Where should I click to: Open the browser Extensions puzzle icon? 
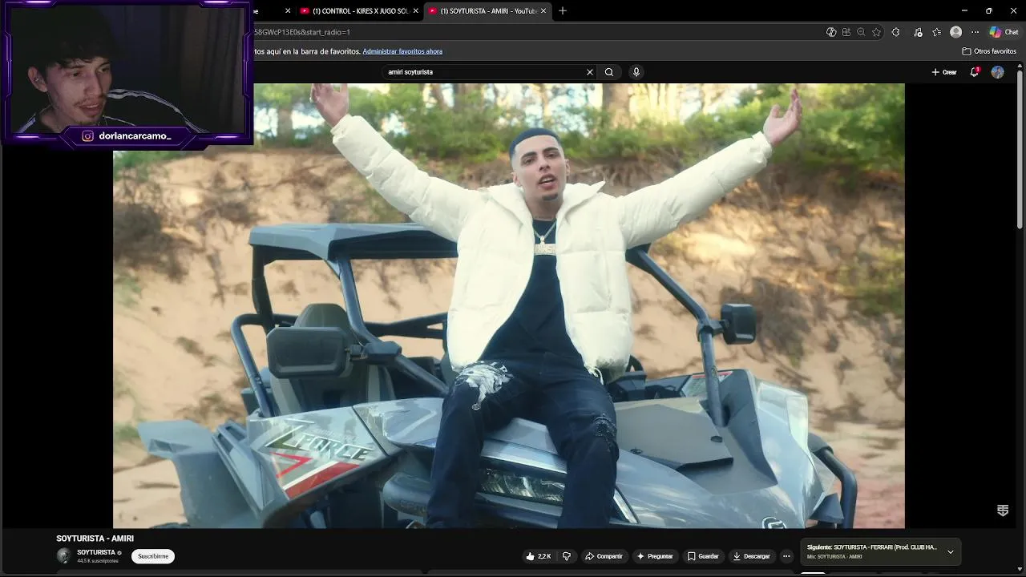[x=895, y=32]
